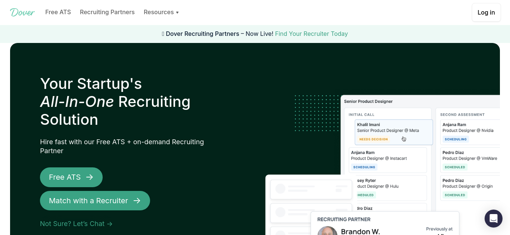This screenshot has width=510, height=235.
Task: Click the name Brandon W.
Action: point(360,232)
